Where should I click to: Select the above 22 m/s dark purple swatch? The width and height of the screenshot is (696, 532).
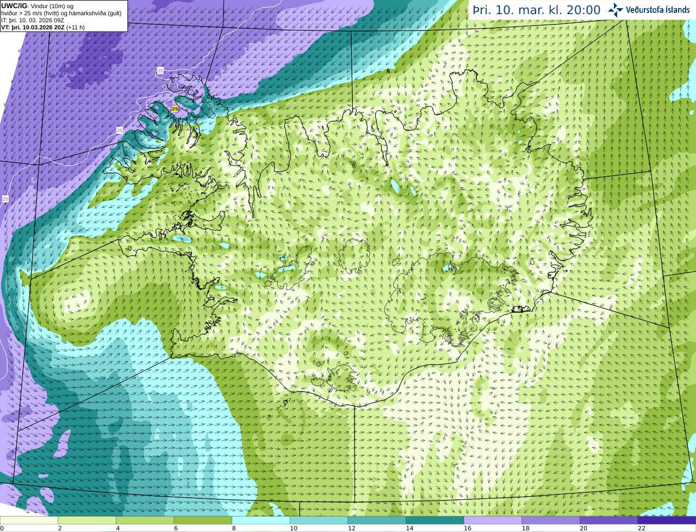(x=667, y=520)
